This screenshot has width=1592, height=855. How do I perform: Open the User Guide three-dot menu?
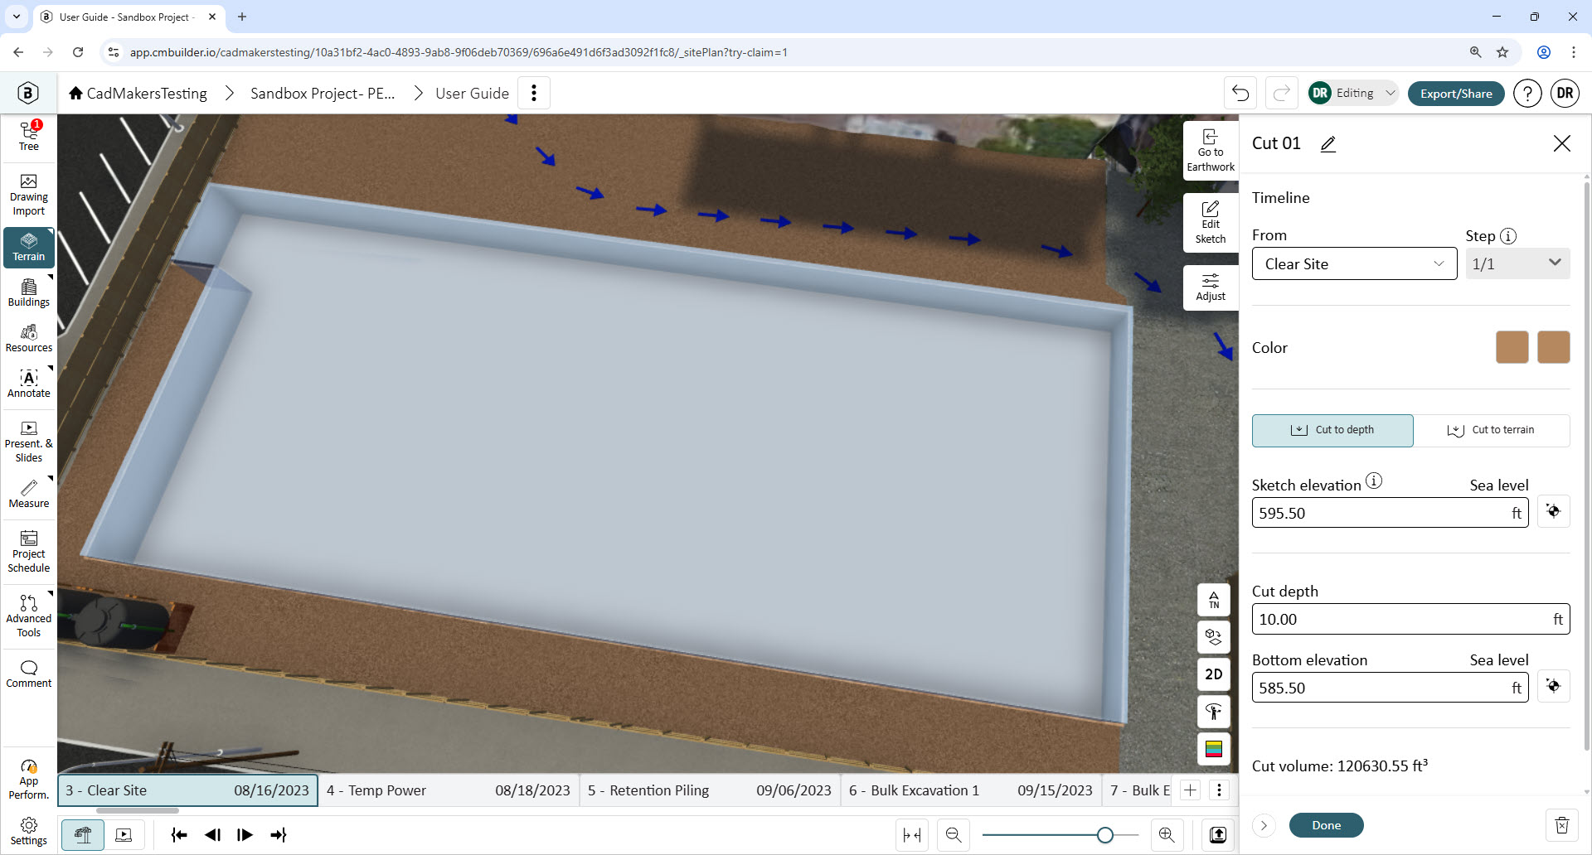point(534,93)
